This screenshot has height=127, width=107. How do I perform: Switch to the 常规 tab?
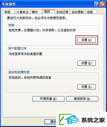(x=9, y=12)
